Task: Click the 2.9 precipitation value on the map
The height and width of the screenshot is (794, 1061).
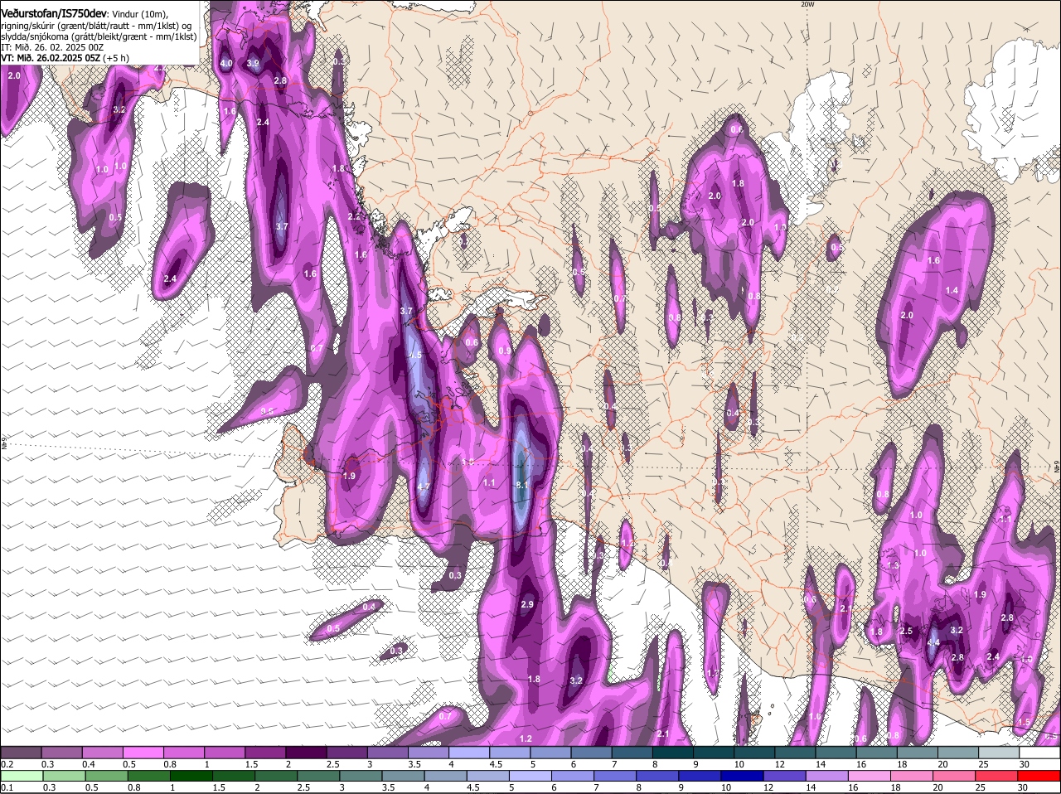Action: click(527, 605)
